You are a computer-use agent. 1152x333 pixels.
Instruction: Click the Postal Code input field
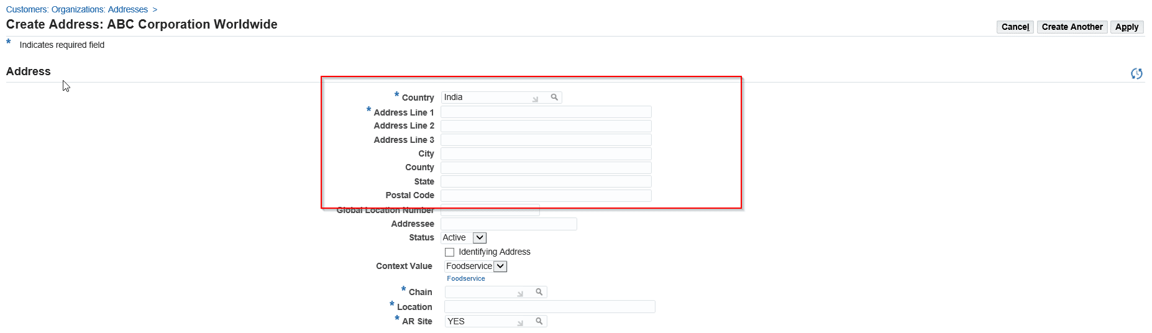[546, 196]
